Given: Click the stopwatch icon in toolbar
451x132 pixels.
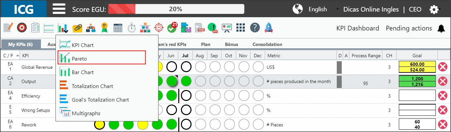Looking at the screenshot, I should pyautogui.click(x=132, y=27).
